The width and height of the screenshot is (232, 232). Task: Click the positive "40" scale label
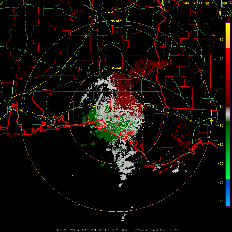[221, 78]
